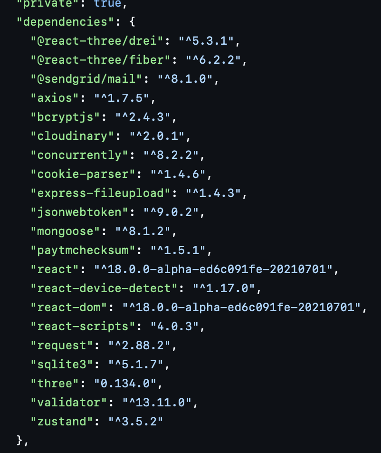Click the "@react-three/fiber" version ^6.2.2
The image size is (381, 453).
(x=213, y=60)
